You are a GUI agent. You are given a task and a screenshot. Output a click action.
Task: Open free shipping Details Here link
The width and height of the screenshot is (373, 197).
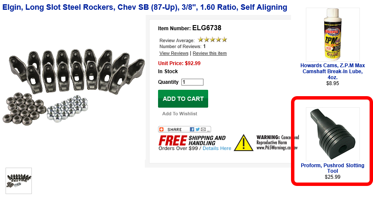point(217,148)
